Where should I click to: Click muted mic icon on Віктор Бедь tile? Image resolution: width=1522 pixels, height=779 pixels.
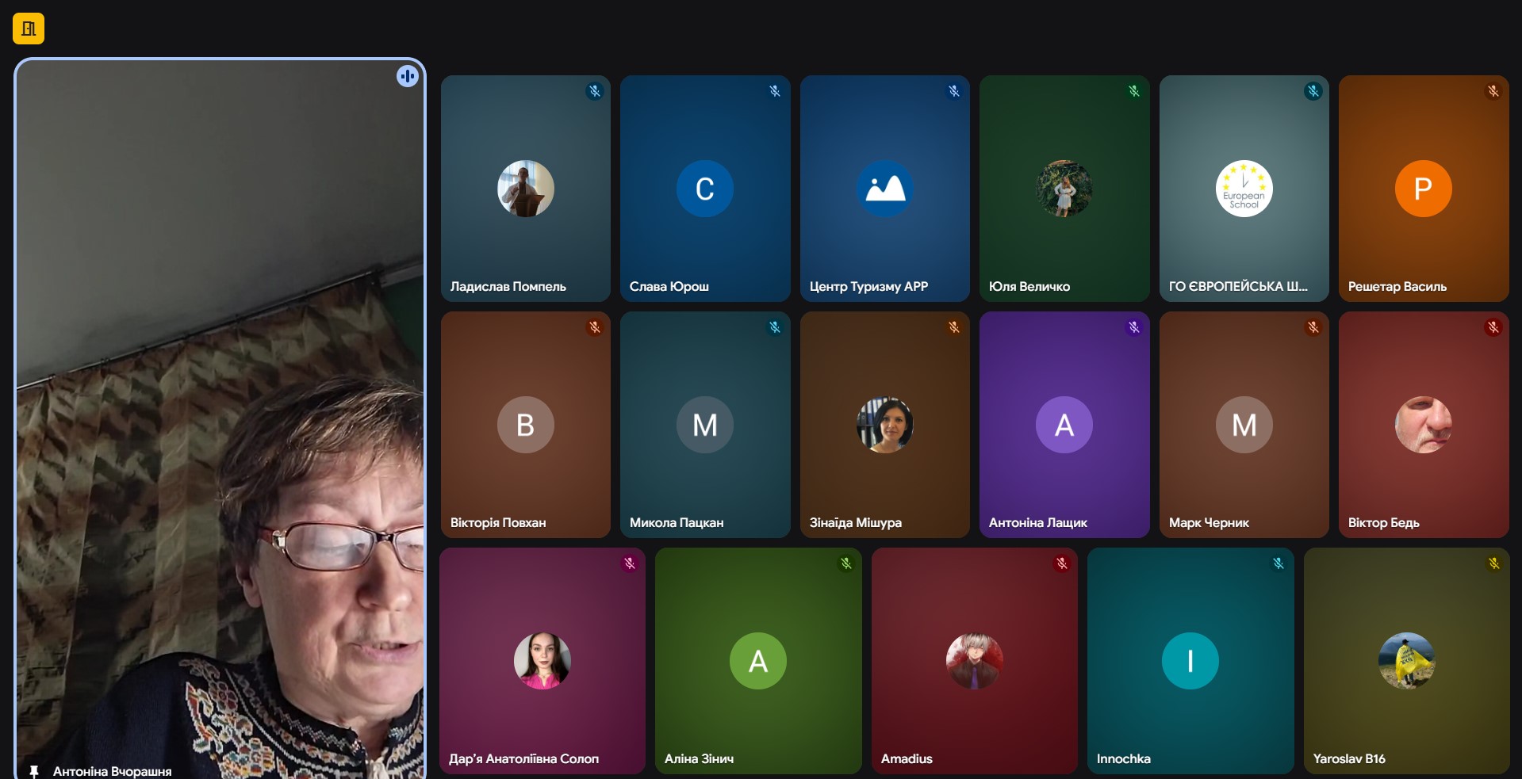[1493, 327]
